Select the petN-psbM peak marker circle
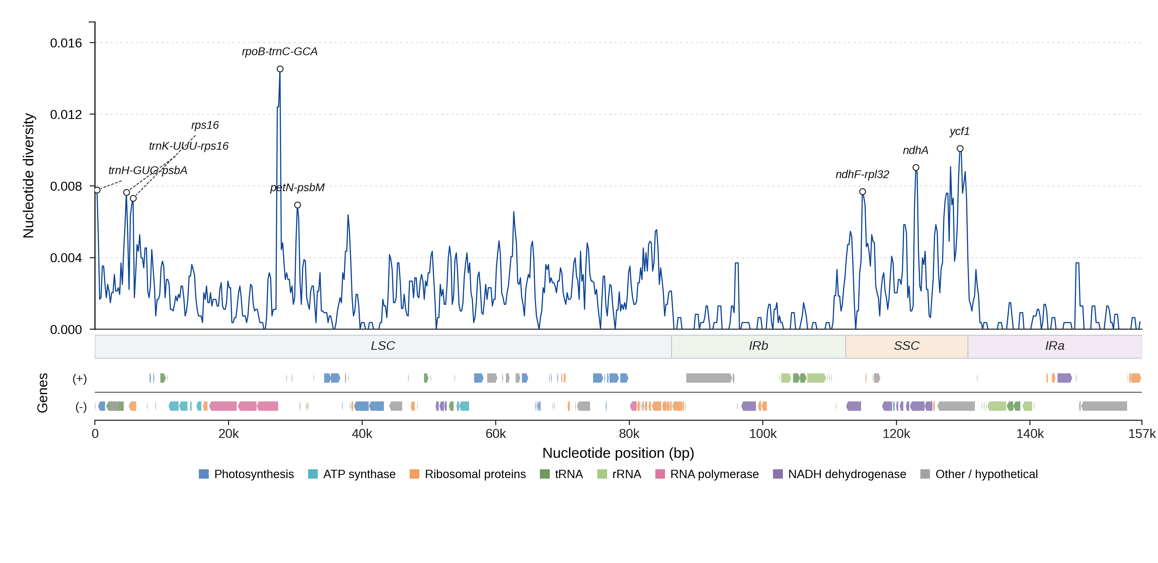The height and width of the screenshot is (563, 1158). (298, 205)
